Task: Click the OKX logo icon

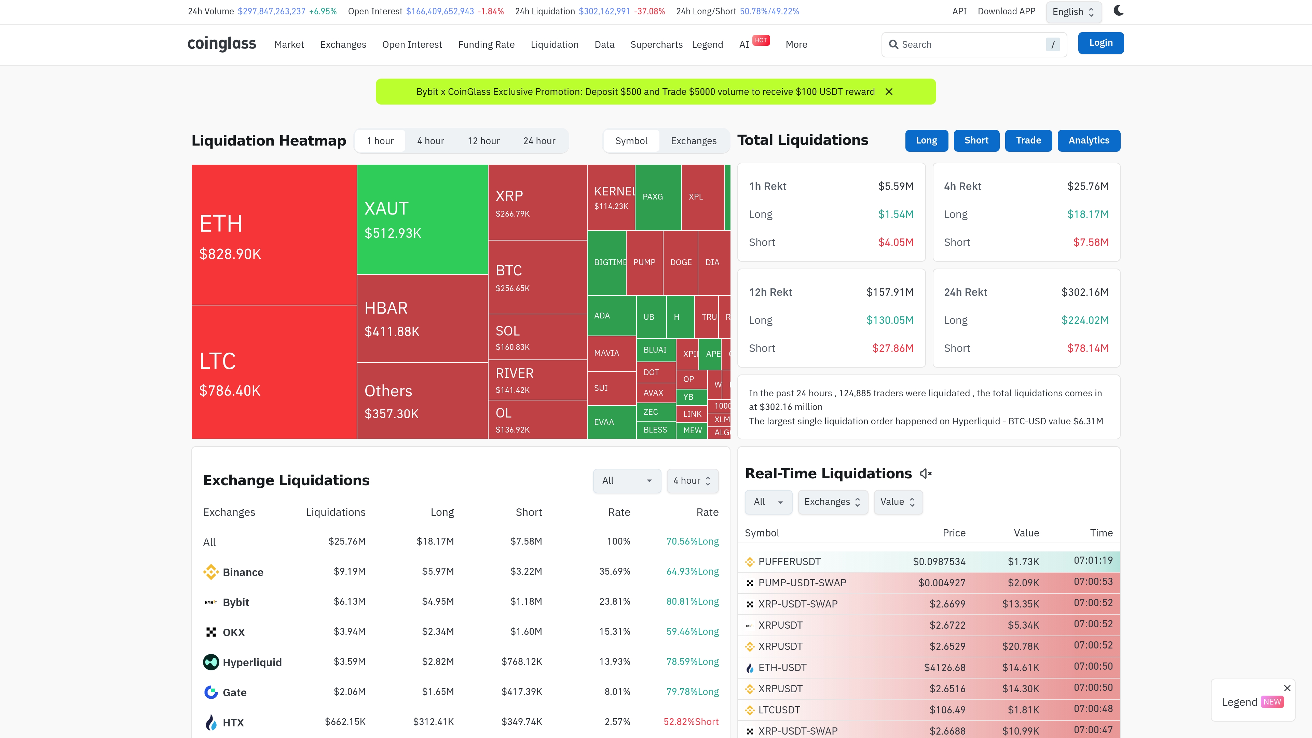Action: pos(210,632)
